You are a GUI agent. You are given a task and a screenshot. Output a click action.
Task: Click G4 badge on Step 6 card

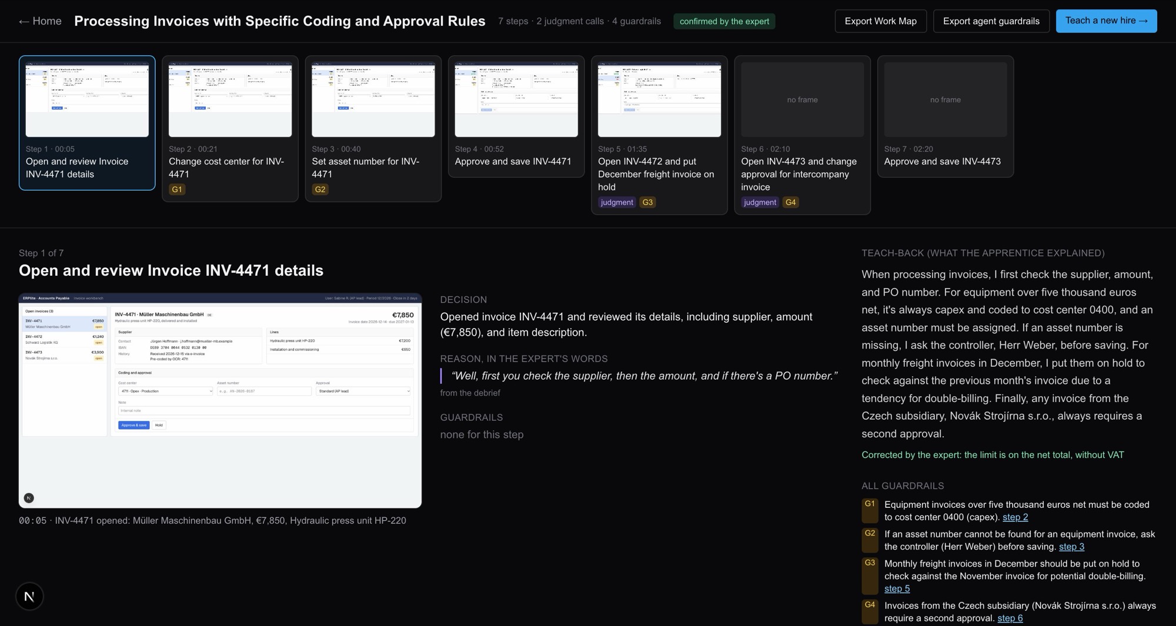point(791,202)
